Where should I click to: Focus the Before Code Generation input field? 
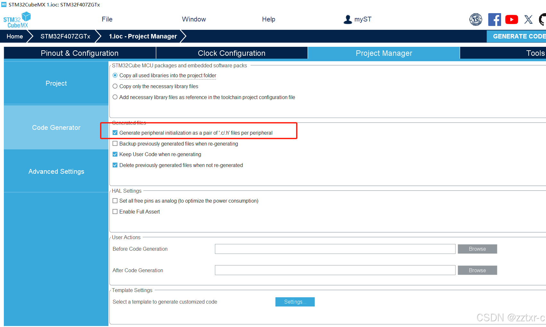[x=335, y=249]
